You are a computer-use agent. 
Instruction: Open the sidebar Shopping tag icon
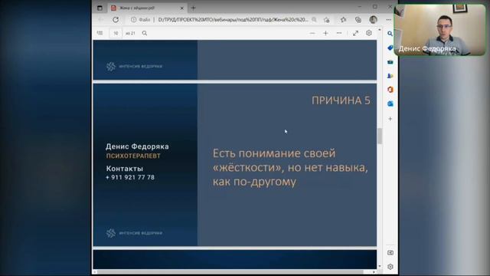pyautogui.click(x=390, y=48)
